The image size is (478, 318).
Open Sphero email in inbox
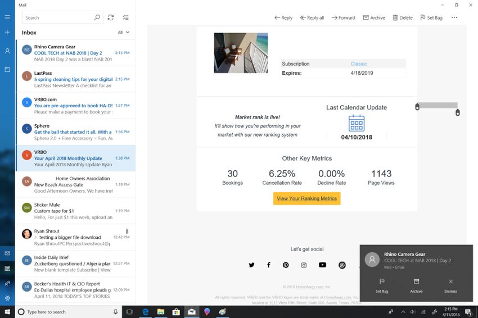coord(76,132)
